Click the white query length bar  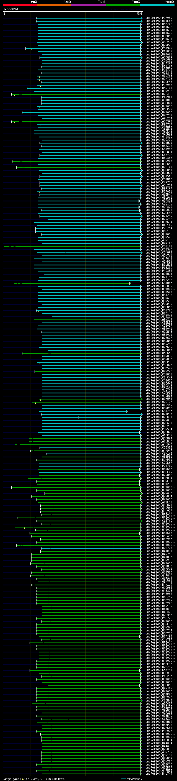pos(73,11)
